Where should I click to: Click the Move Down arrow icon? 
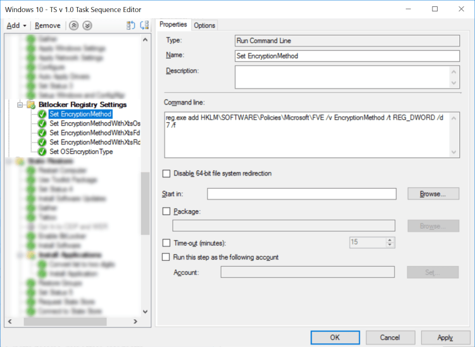(x=87, y=25)
